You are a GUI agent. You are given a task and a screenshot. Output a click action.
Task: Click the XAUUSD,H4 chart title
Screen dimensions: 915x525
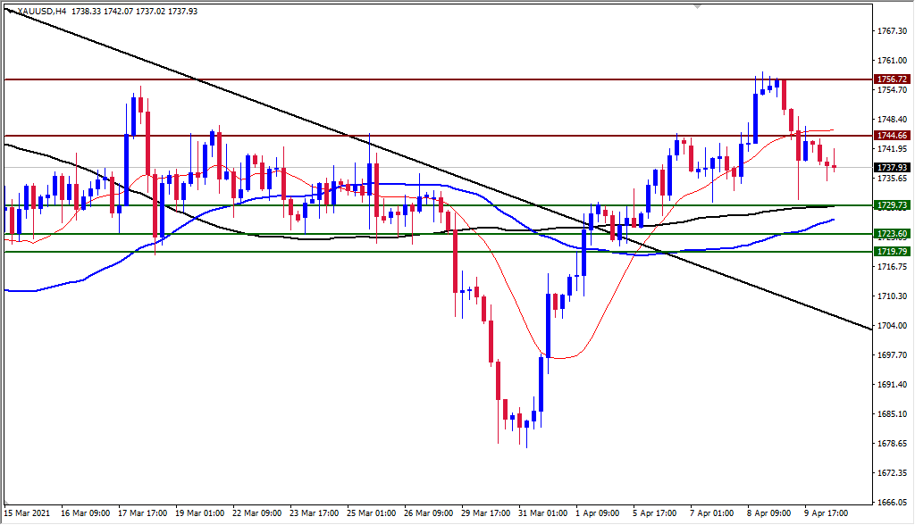pyautogui.click(x=41, y=11)
